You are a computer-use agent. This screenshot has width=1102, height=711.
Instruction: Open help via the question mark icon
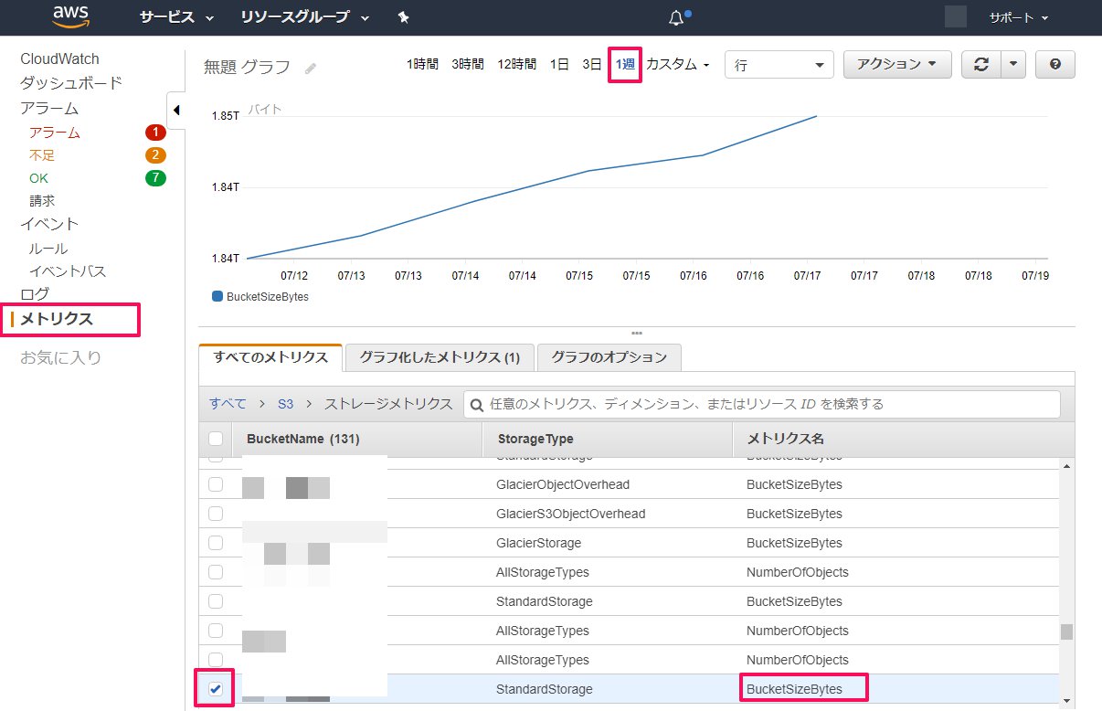coord(1054,64)
